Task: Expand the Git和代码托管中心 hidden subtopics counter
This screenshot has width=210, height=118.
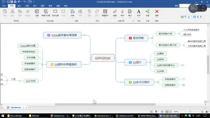Action: [183, 65]
